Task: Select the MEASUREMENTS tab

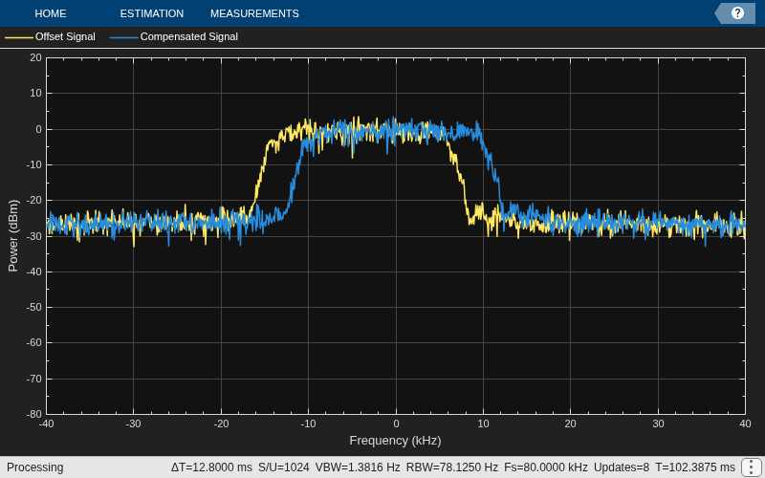Action: pos(254,13)
